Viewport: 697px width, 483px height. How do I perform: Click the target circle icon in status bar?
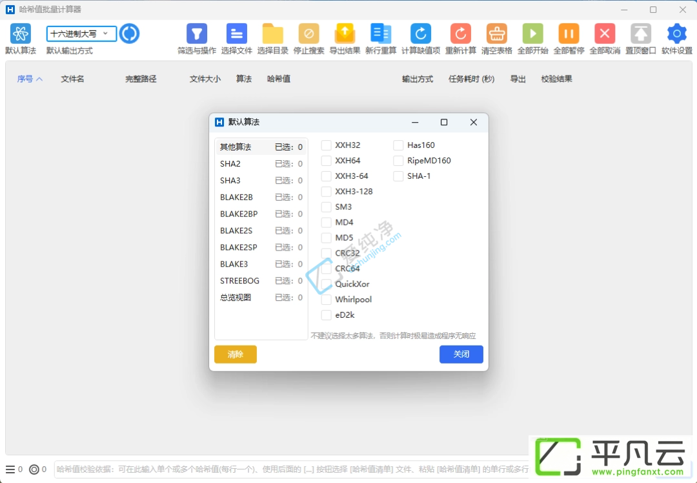coord(34,469)
